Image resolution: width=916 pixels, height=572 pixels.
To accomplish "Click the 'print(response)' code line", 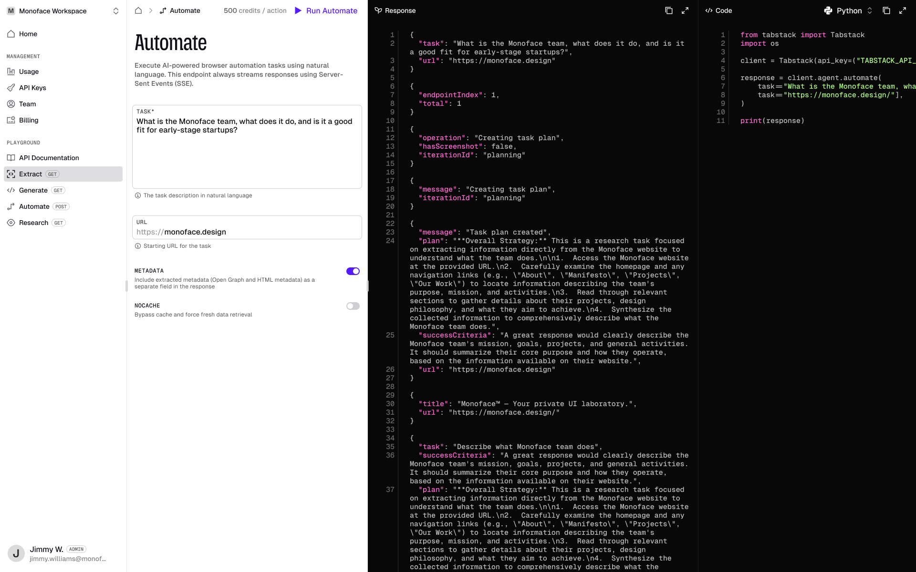I will 772,121.
